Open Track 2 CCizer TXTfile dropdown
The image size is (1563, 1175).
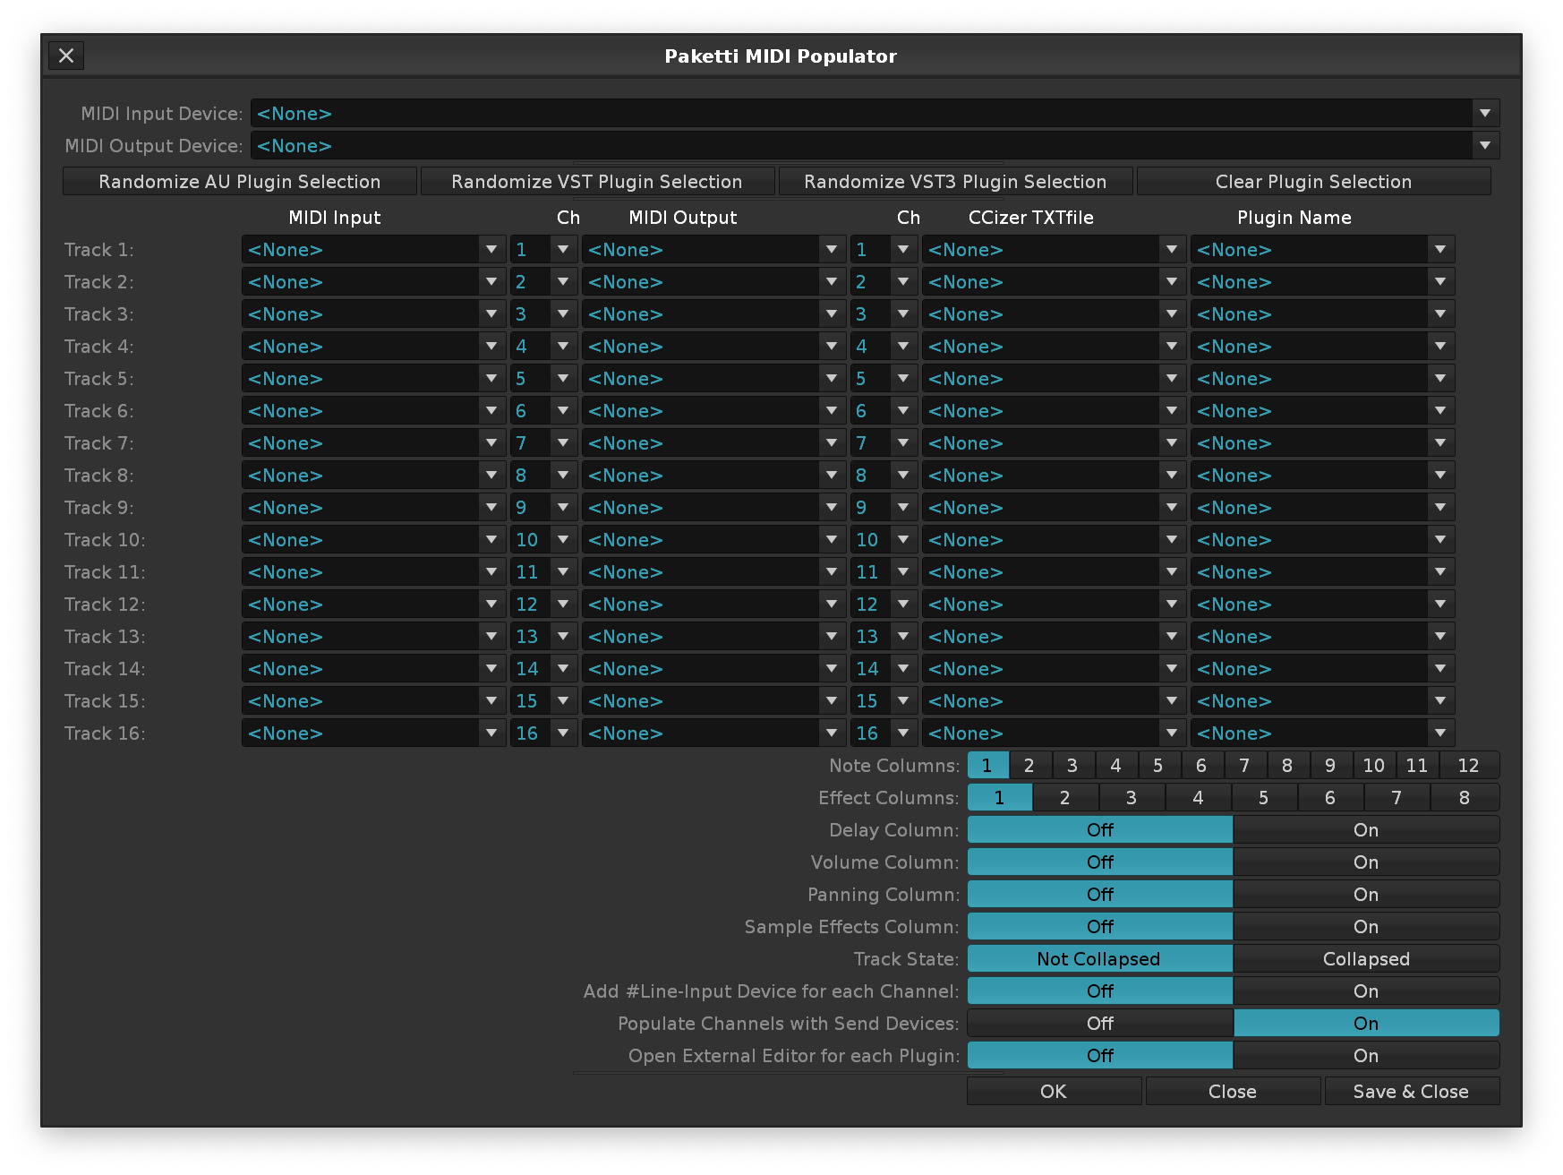[1054, 282]
